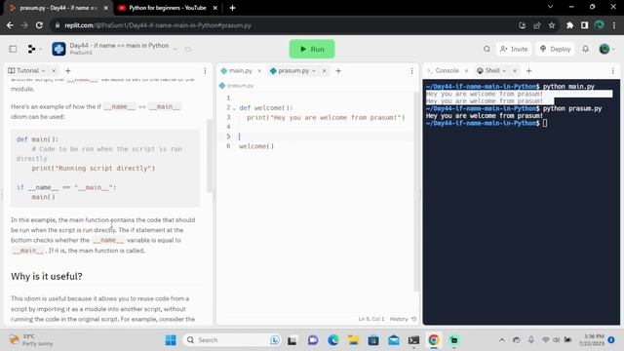Click the 'Why is it useful?' heading
This screenshot has width=624, height=351.
pyautogui.click(x=47, y=276)
